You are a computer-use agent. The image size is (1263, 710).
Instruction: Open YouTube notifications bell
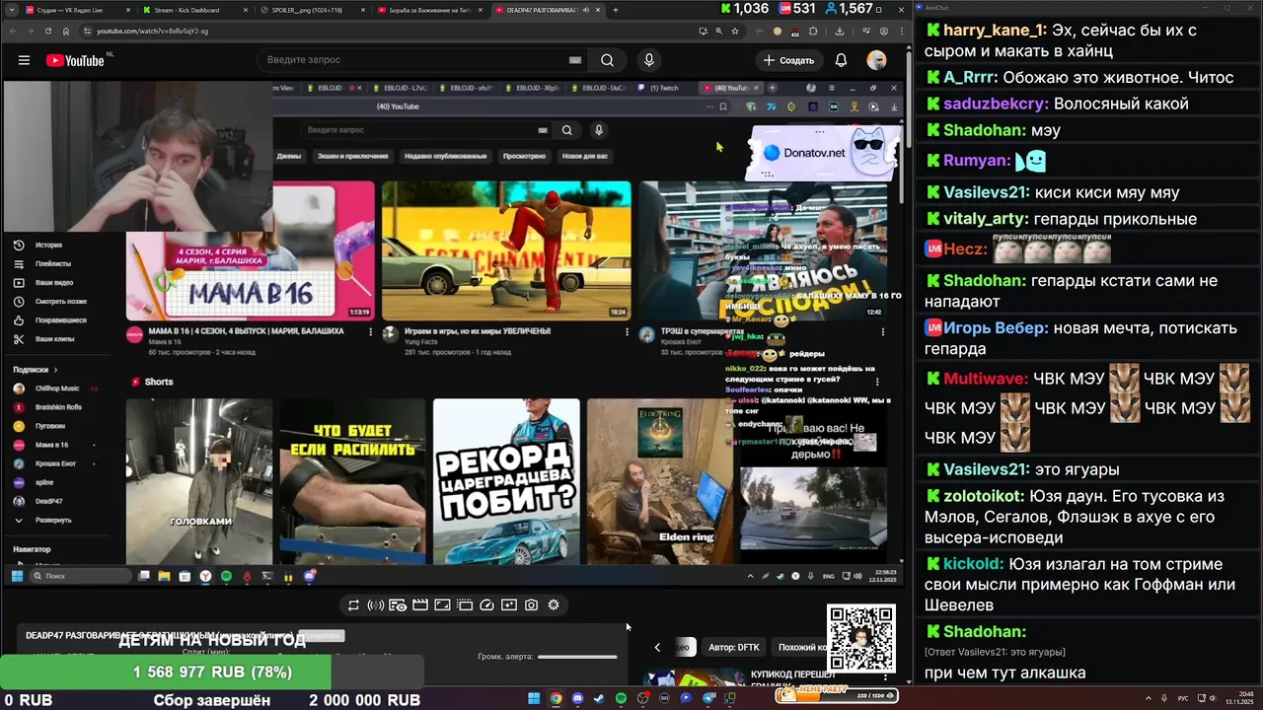click(841, 60)
